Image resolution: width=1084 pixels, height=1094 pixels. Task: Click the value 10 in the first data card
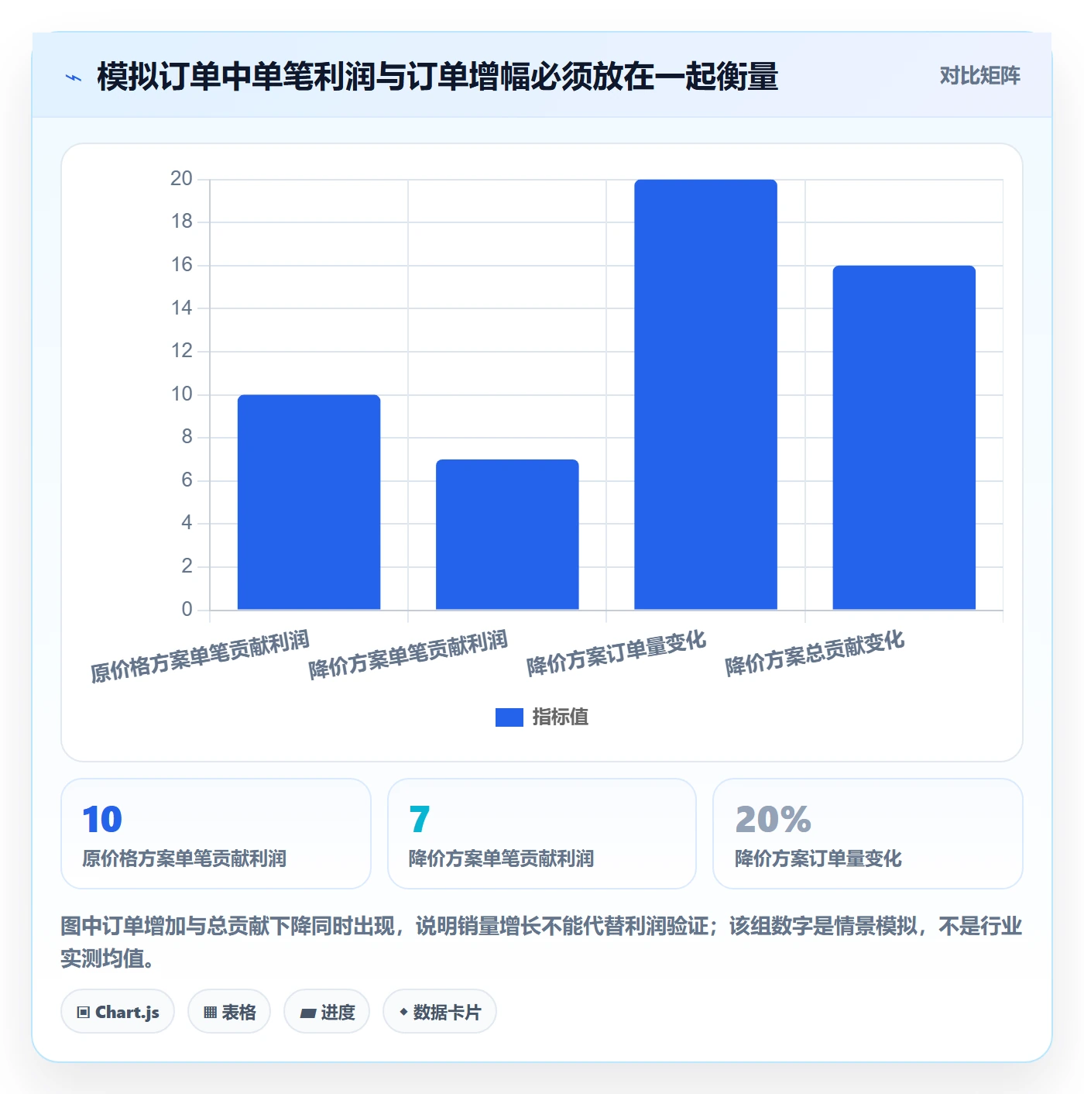click(102, 820)
